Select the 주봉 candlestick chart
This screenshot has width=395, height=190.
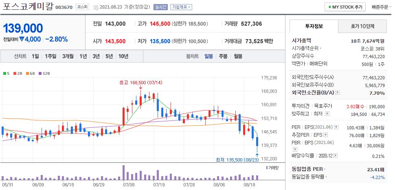(223, 57)
